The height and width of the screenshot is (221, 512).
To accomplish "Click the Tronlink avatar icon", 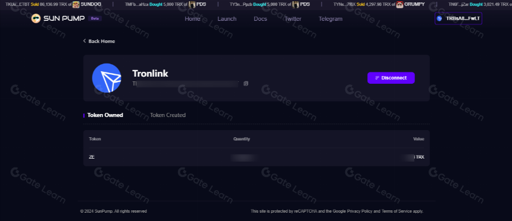I will click(107, 78).
